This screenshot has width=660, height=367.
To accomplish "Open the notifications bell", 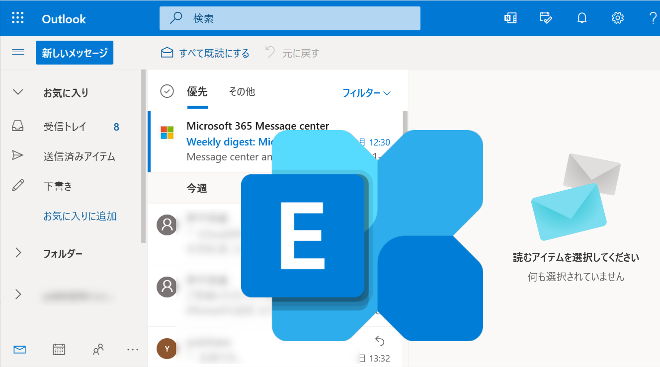I will pos(581,18).
